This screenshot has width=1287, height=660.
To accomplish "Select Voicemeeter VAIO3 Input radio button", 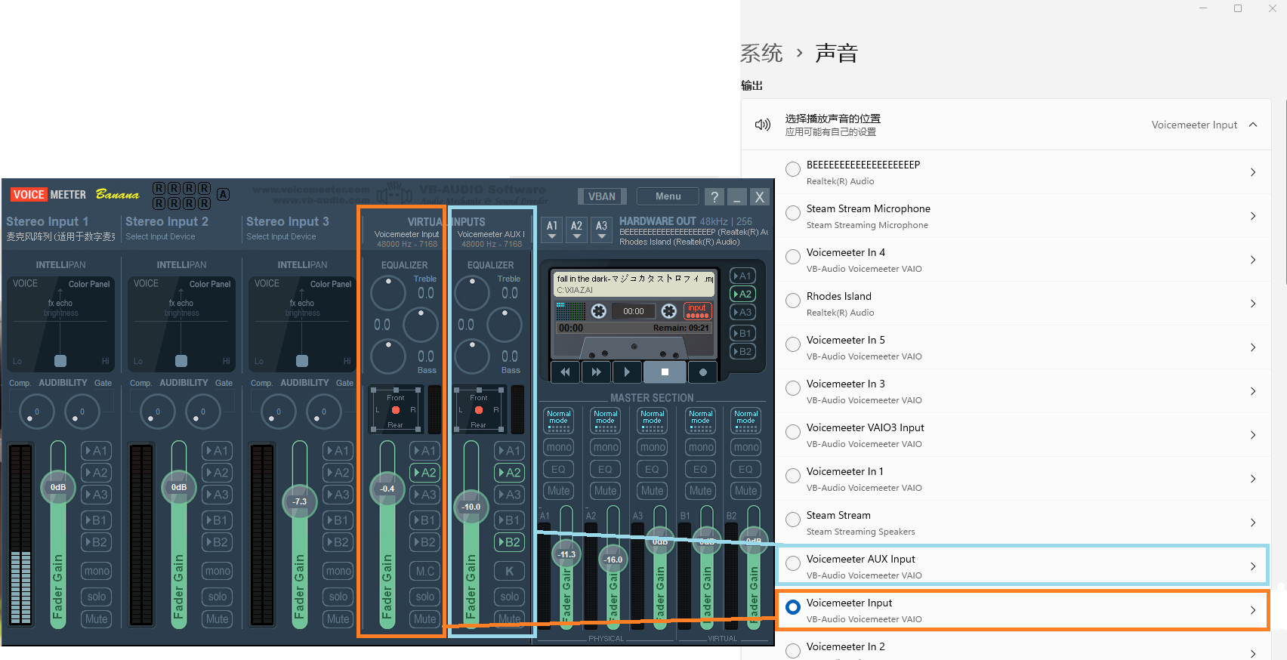I will 793,432.
